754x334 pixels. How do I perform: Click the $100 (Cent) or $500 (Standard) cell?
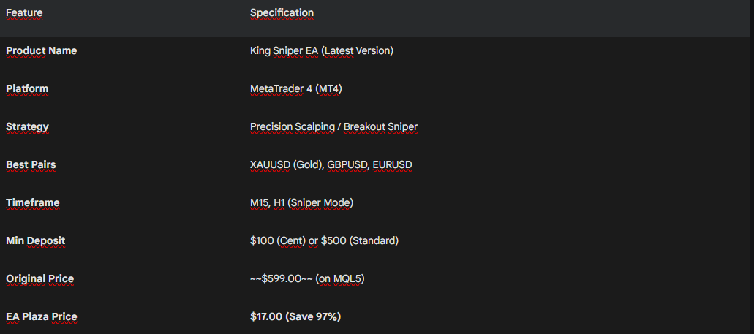(x=324, y=240)
